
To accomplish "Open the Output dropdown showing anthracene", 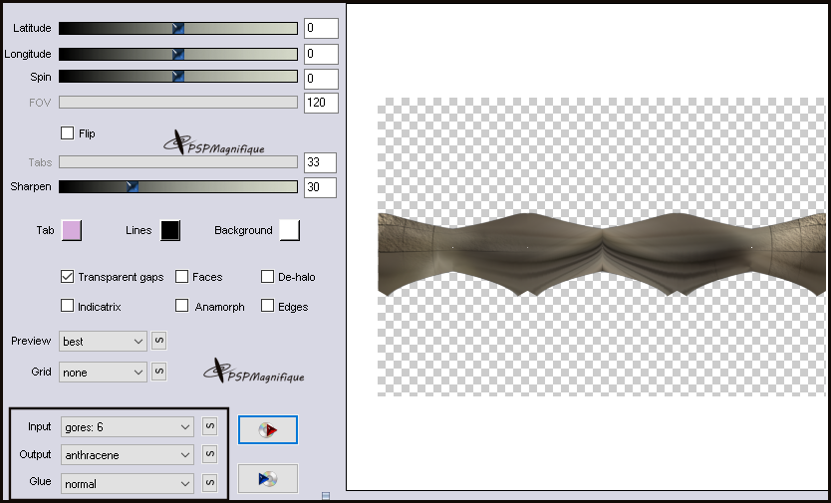I will pos(128,455).
